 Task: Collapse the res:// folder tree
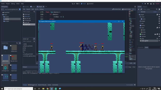tap(2, 14)
